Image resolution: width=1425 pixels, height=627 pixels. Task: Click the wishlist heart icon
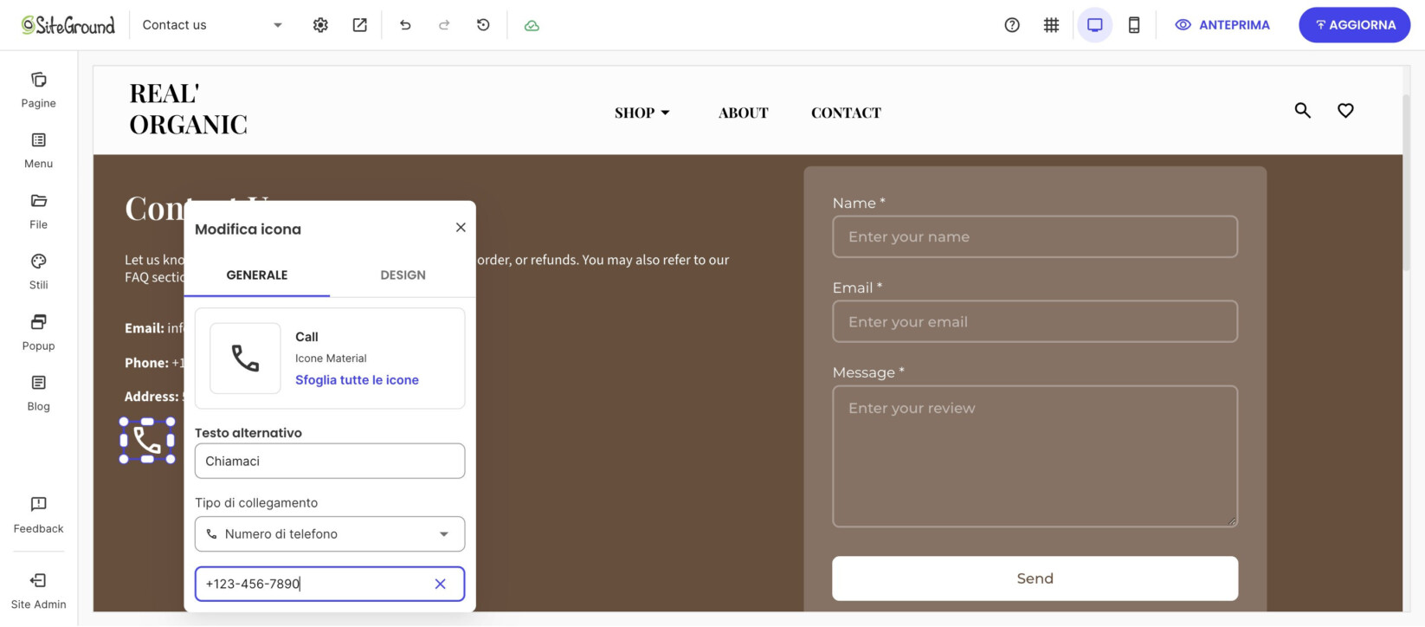click(x=1345, y=110)
